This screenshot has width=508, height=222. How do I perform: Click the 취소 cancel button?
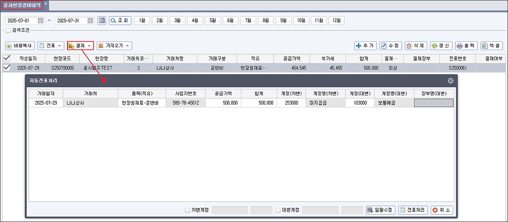point(442,210)
